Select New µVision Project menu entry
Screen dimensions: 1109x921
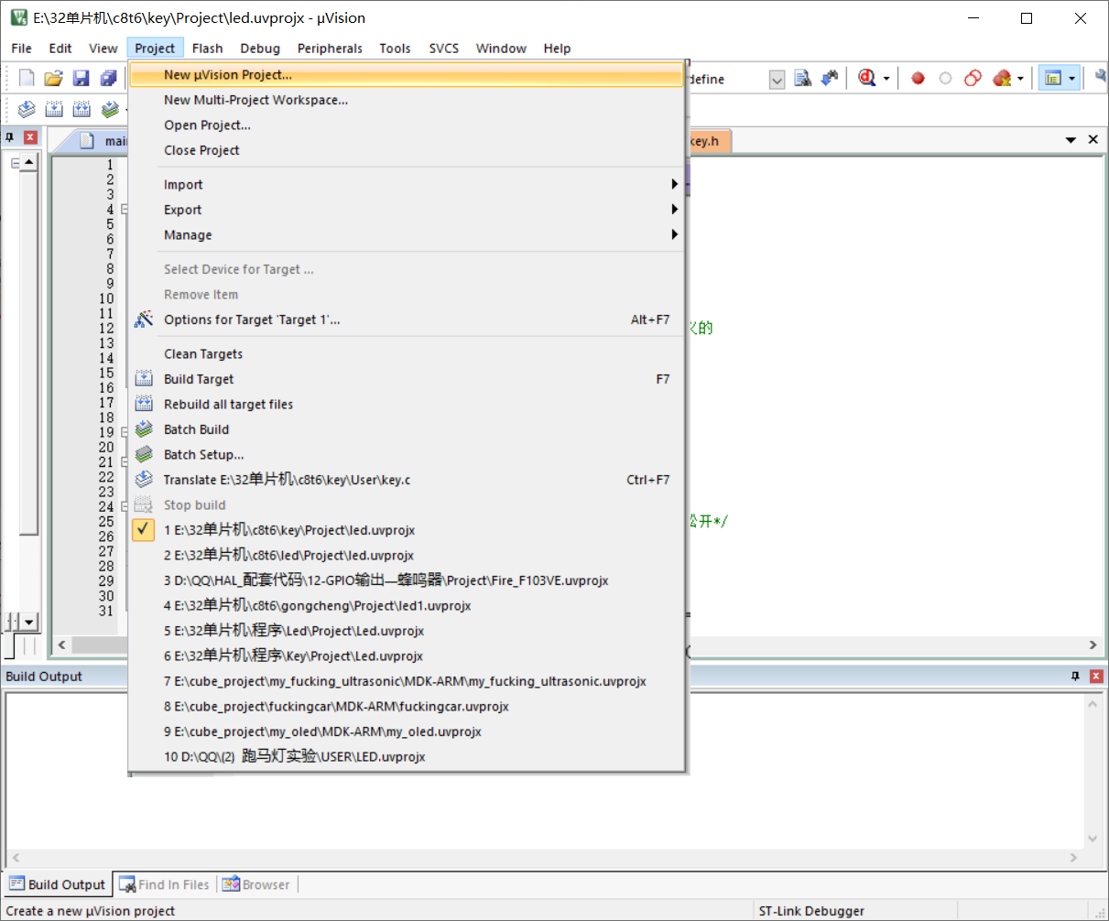coord(407,75)
